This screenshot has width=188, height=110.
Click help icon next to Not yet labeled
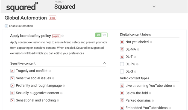[x=151, y=42]
